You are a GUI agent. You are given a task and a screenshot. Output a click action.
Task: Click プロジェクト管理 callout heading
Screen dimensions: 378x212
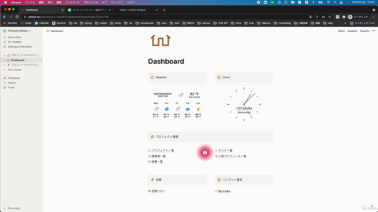[x=210, y=137]
